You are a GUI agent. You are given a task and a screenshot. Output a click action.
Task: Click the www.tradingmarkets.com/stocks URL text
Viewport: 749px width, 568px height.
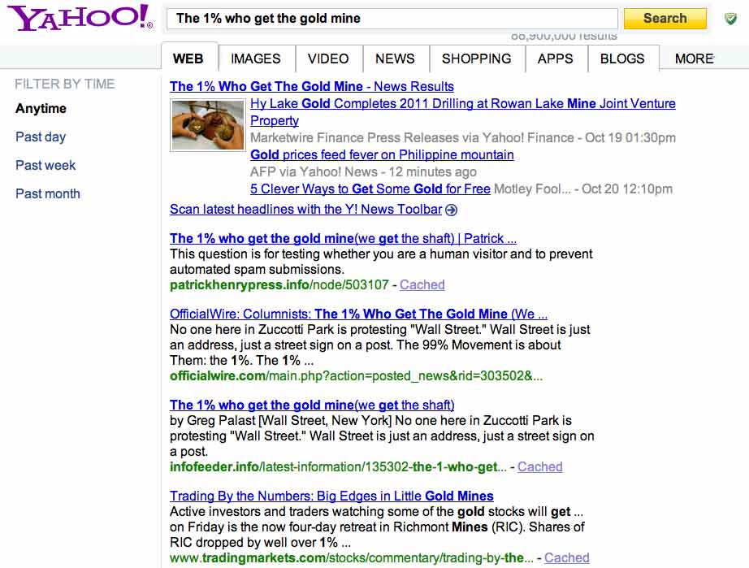pyautogui.click(x=352, y=557)
